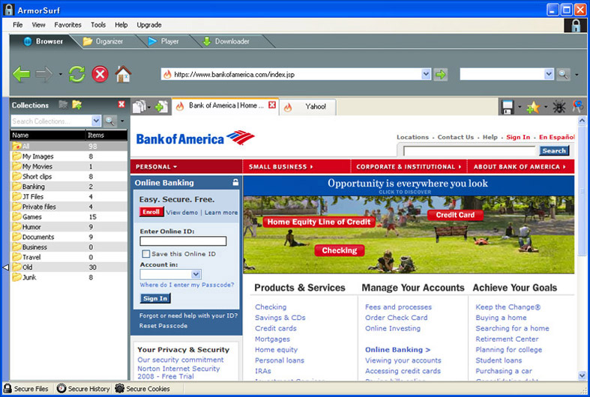The height and width of the screenshot is (397, 590).
Task: Expand the forward button history arrow
Action: [x=60, y=74]
